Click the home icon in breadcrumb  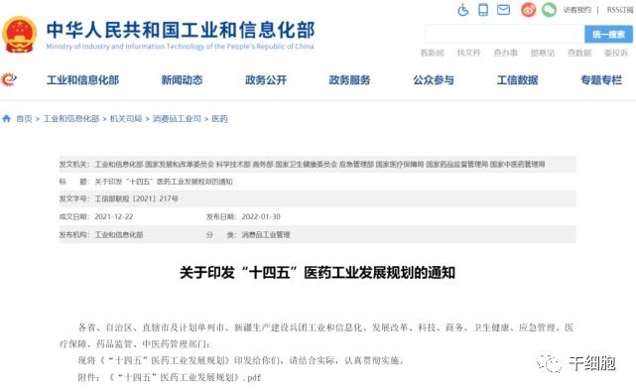pyautogui.click(x=7, y=118)
